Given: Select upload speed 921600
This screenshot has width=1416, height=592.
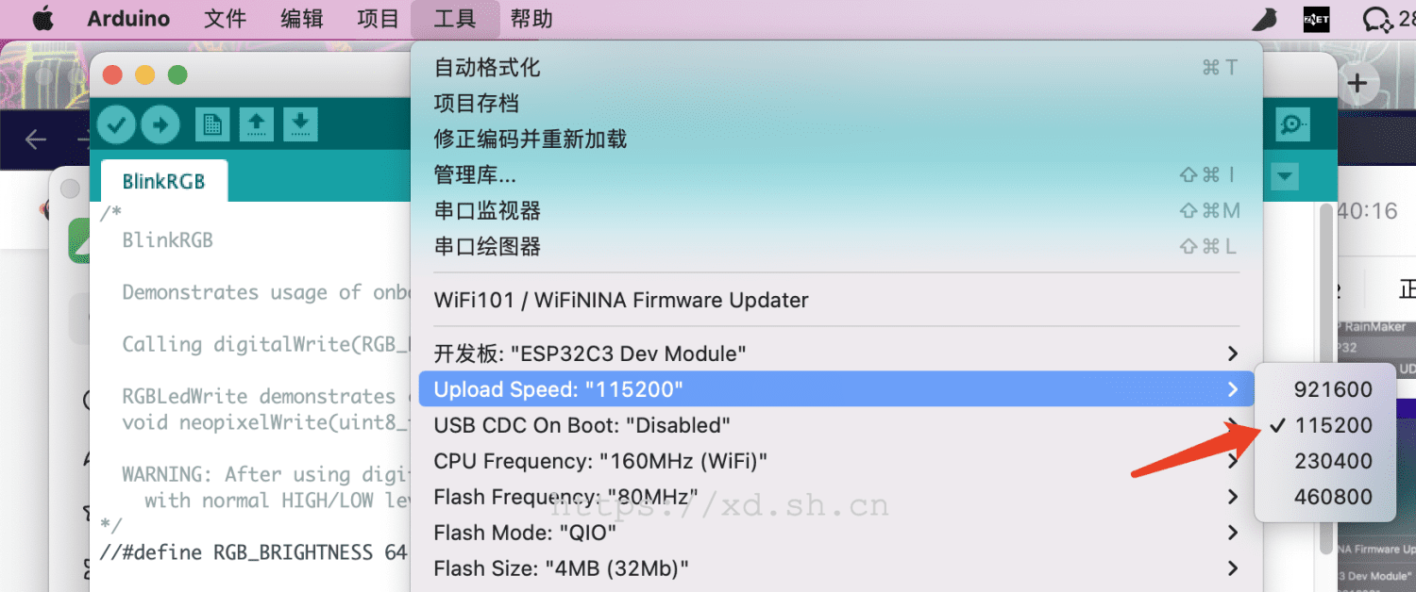Looking at the screenshot, I should (x=1325, y=389).
